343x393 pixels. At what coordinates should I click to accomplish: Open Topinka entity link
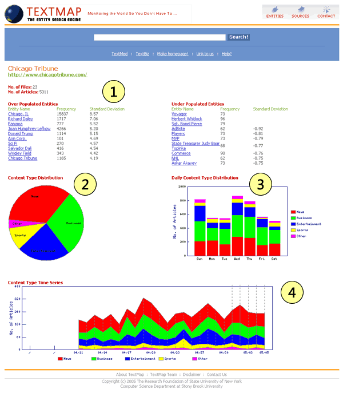click(178, 148)
